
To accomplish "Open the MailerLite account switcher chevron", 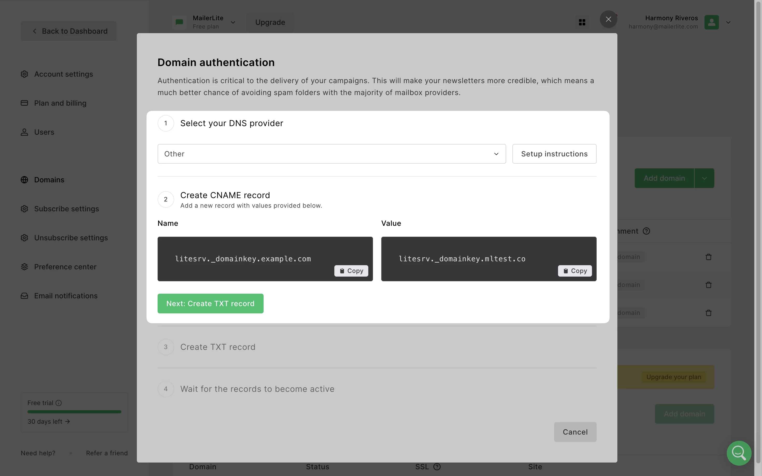I will pos(233,22).
